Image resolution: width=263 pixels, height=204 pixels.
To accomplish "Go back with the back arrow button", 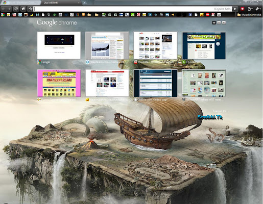I will pyautogui.click(x=4, y=9).
